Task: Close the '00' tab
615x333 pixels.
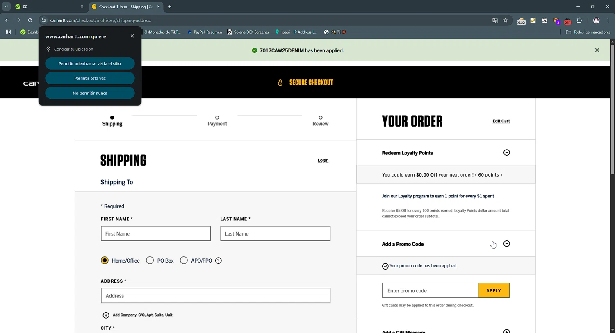Action: tap(82, 7)
